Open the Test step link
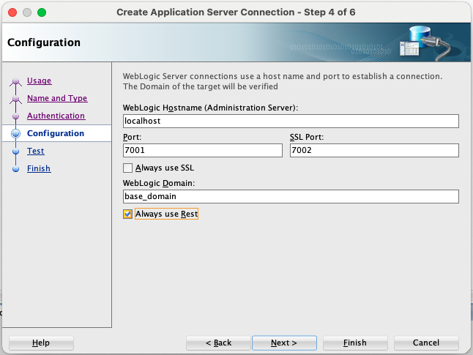The width and height of the screenshot is (473, 355). [x=36, y=151]
